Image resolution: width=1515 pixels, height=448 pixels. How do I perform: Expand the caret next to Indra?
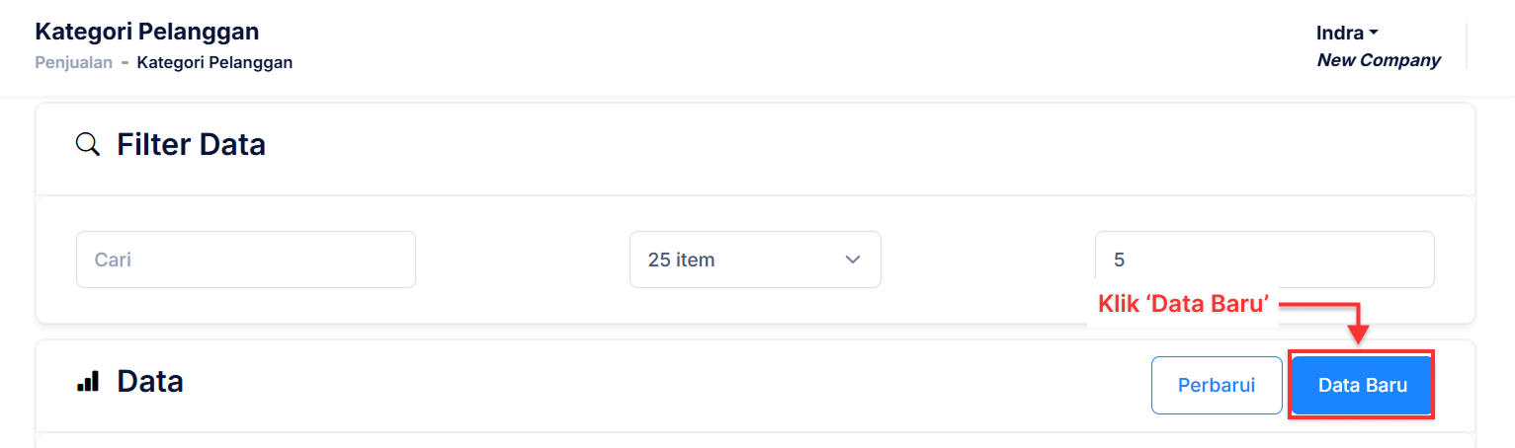pyautogui.click(x=1374, y=33)
